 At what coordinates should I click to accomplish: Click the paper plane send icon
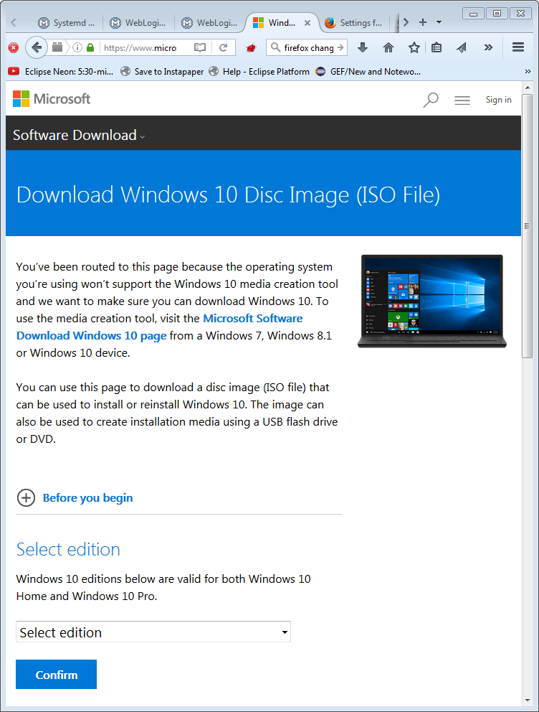[462, 47]
